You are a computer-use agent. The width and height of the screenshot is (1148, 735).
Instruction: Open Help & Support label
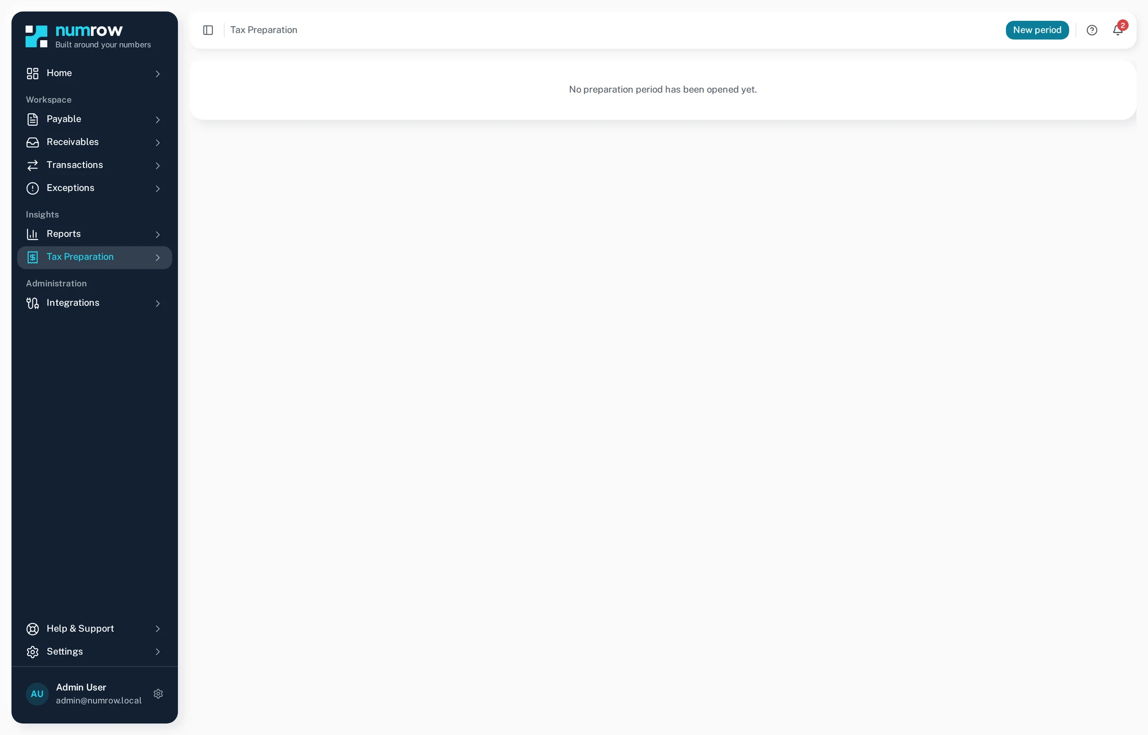(x=80, y=629)
